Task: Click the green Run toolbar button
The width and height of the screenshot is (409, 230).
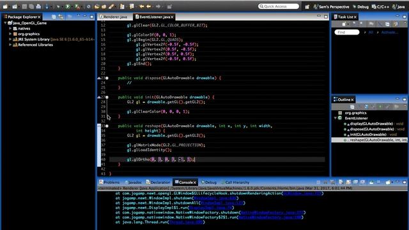Action: tap(68, 6)
